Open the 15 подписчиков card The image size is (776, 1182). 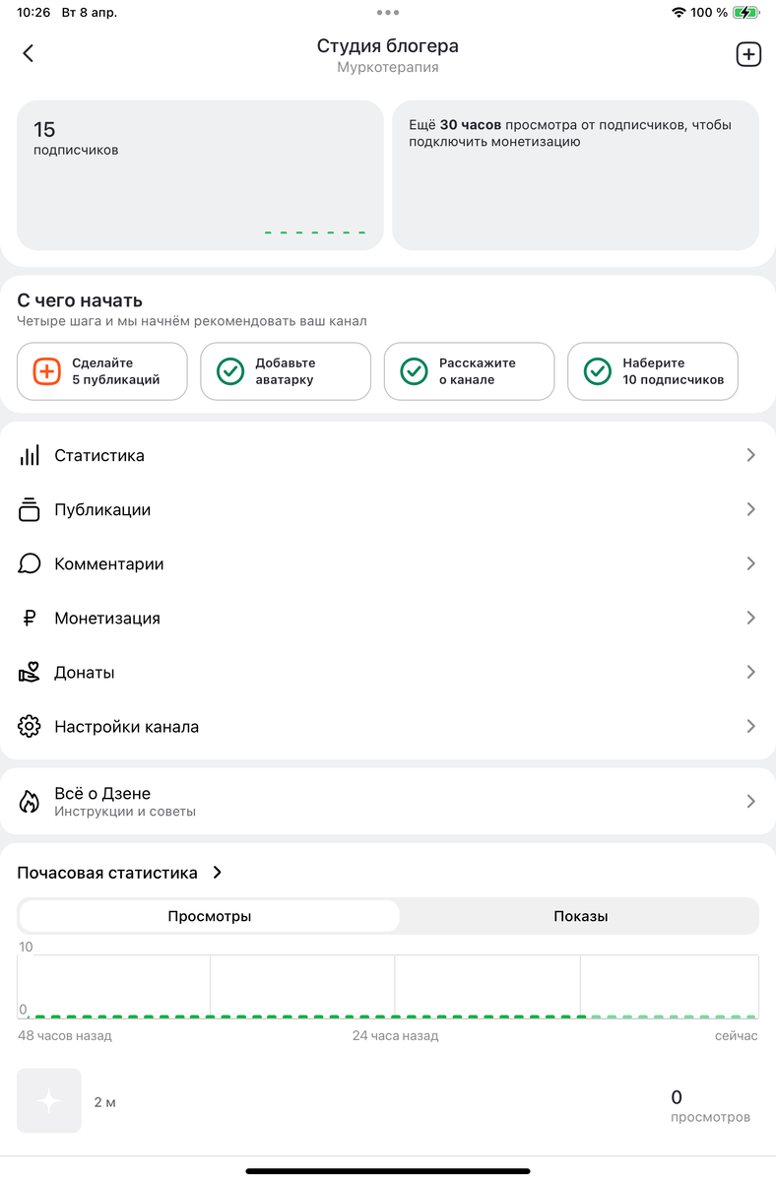click(x=200, y=175)
